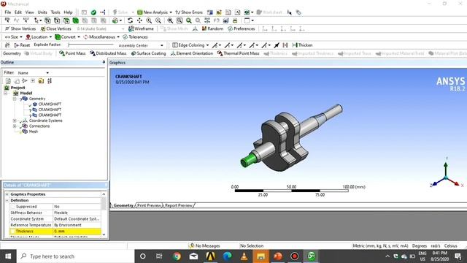This screenshot has width=467, height=263.
Task: Expand the Coordinate Systems tree node
Action: pos(15,121)
